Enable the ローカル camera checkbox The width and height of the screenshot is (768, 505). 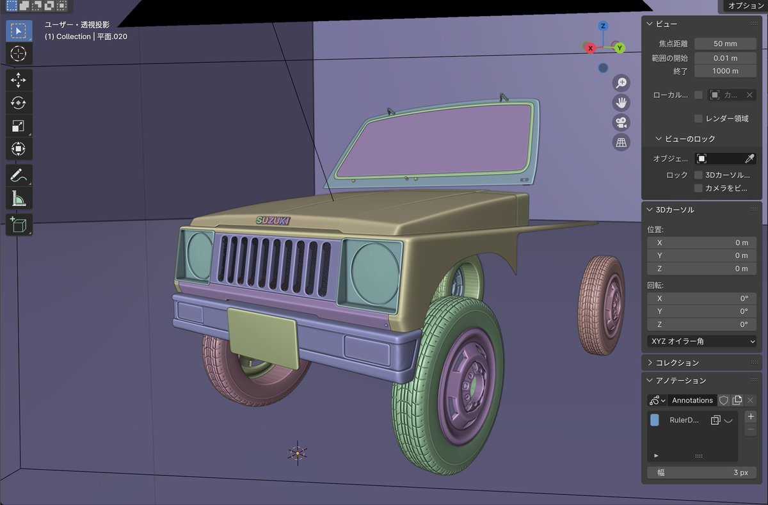click(698, 95)
